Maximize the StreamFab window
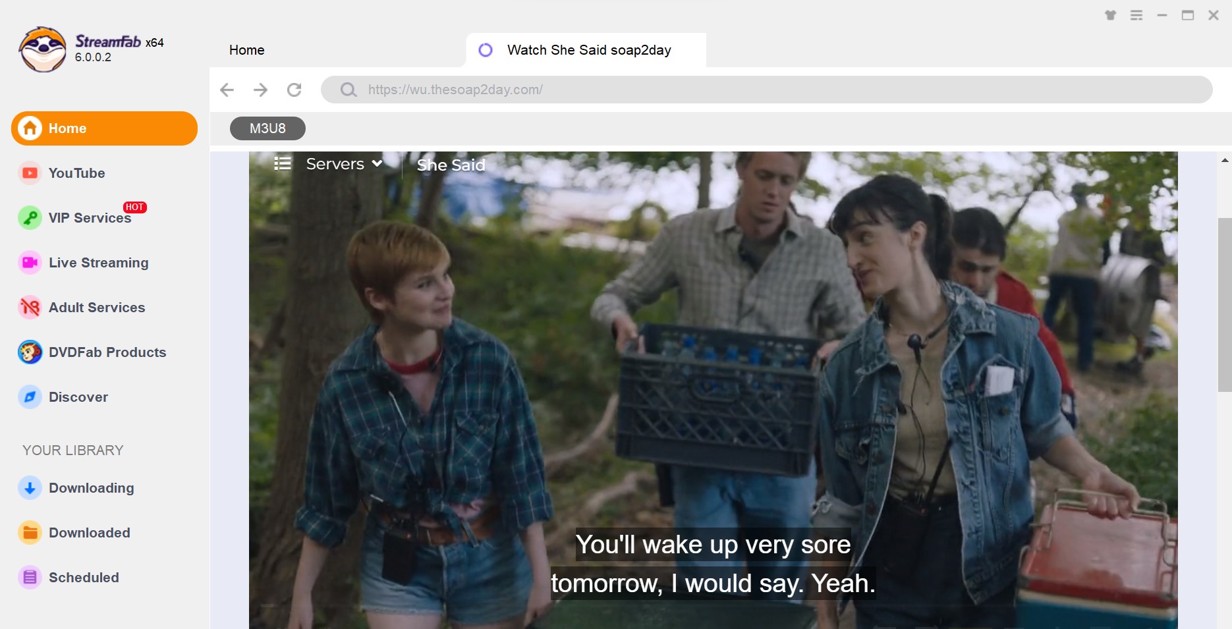Viewport: 1232px width, 629px height. [x=1188, y=15]
